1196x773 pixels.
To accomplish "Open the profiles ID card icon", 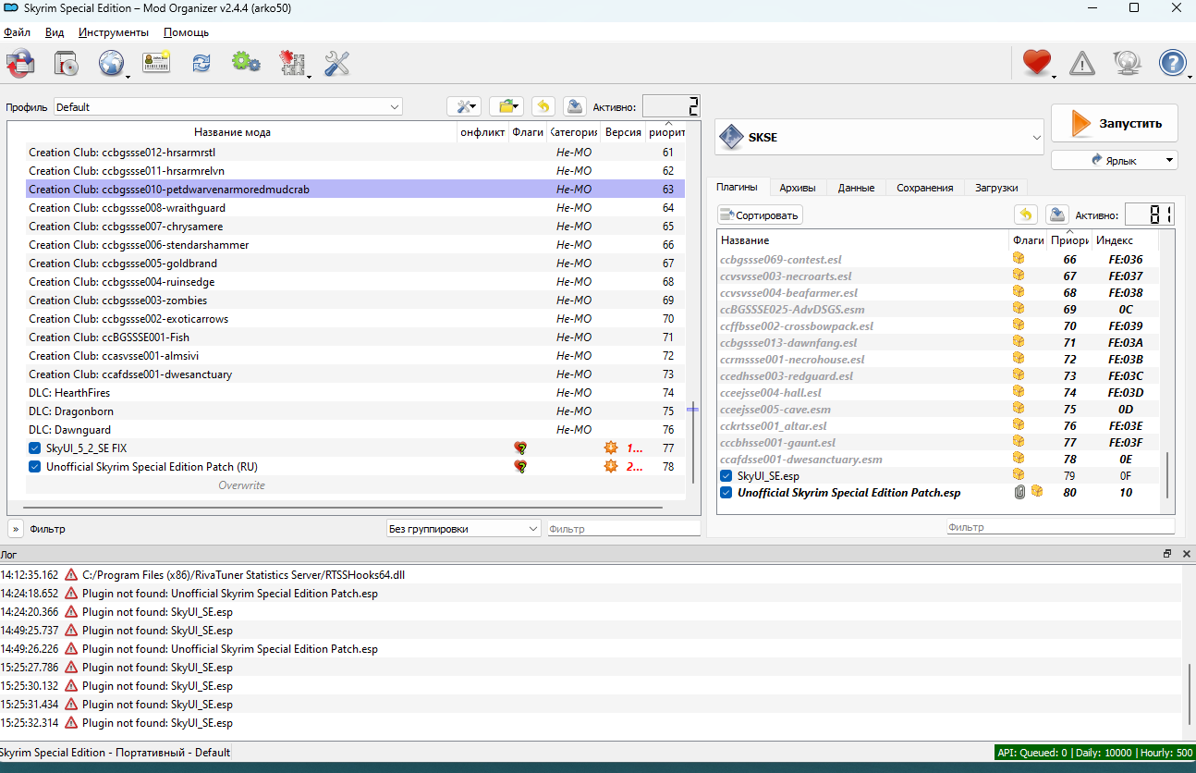I will [x=155, y=63].
